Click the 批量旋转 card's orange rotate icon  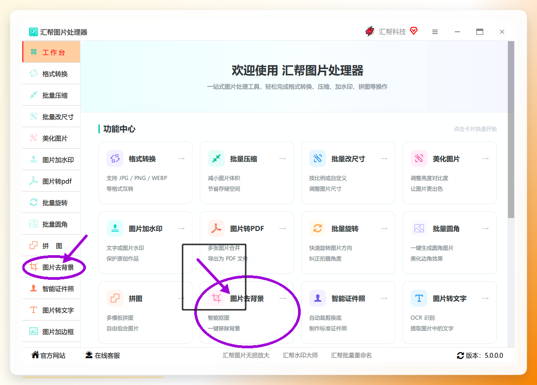point(318,228)
